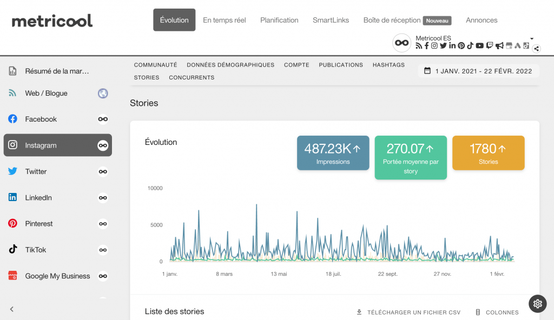The width and height of the screenshot is (554, 320).
Task: Jump to HASHTAGS section
Action: (x=388, y=65)
